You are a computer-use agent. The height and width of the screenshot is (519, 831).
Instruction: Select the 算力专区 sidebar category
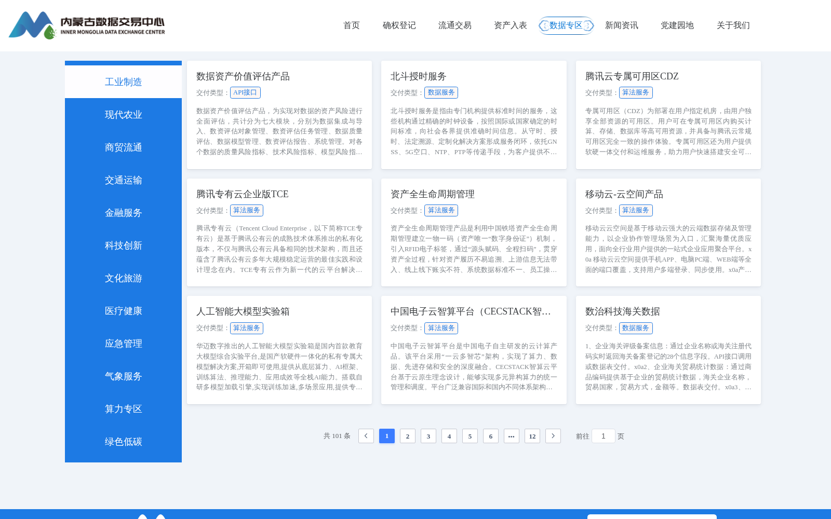(123, 409)
